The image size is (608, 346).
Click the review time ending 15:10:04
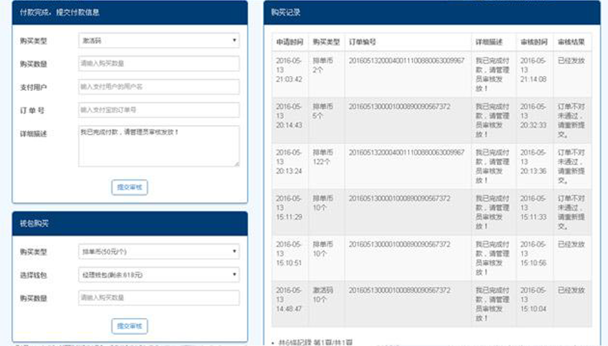point(533,300)
